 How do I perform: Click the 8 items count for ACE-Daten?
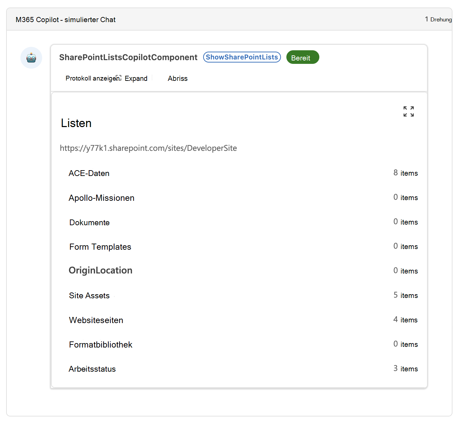[x=406, y=173]
